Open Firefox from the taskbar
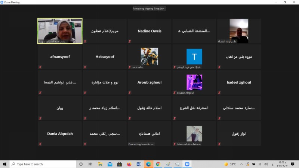This screenshot has width=299, height=168. click(x=129, y=164)
